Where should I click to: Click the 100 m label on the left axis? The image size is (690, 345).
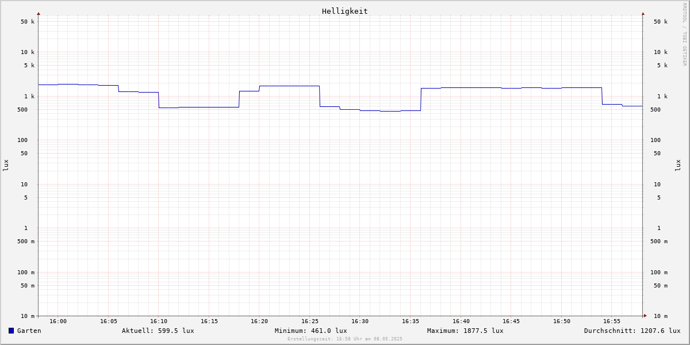click(26, 273)
